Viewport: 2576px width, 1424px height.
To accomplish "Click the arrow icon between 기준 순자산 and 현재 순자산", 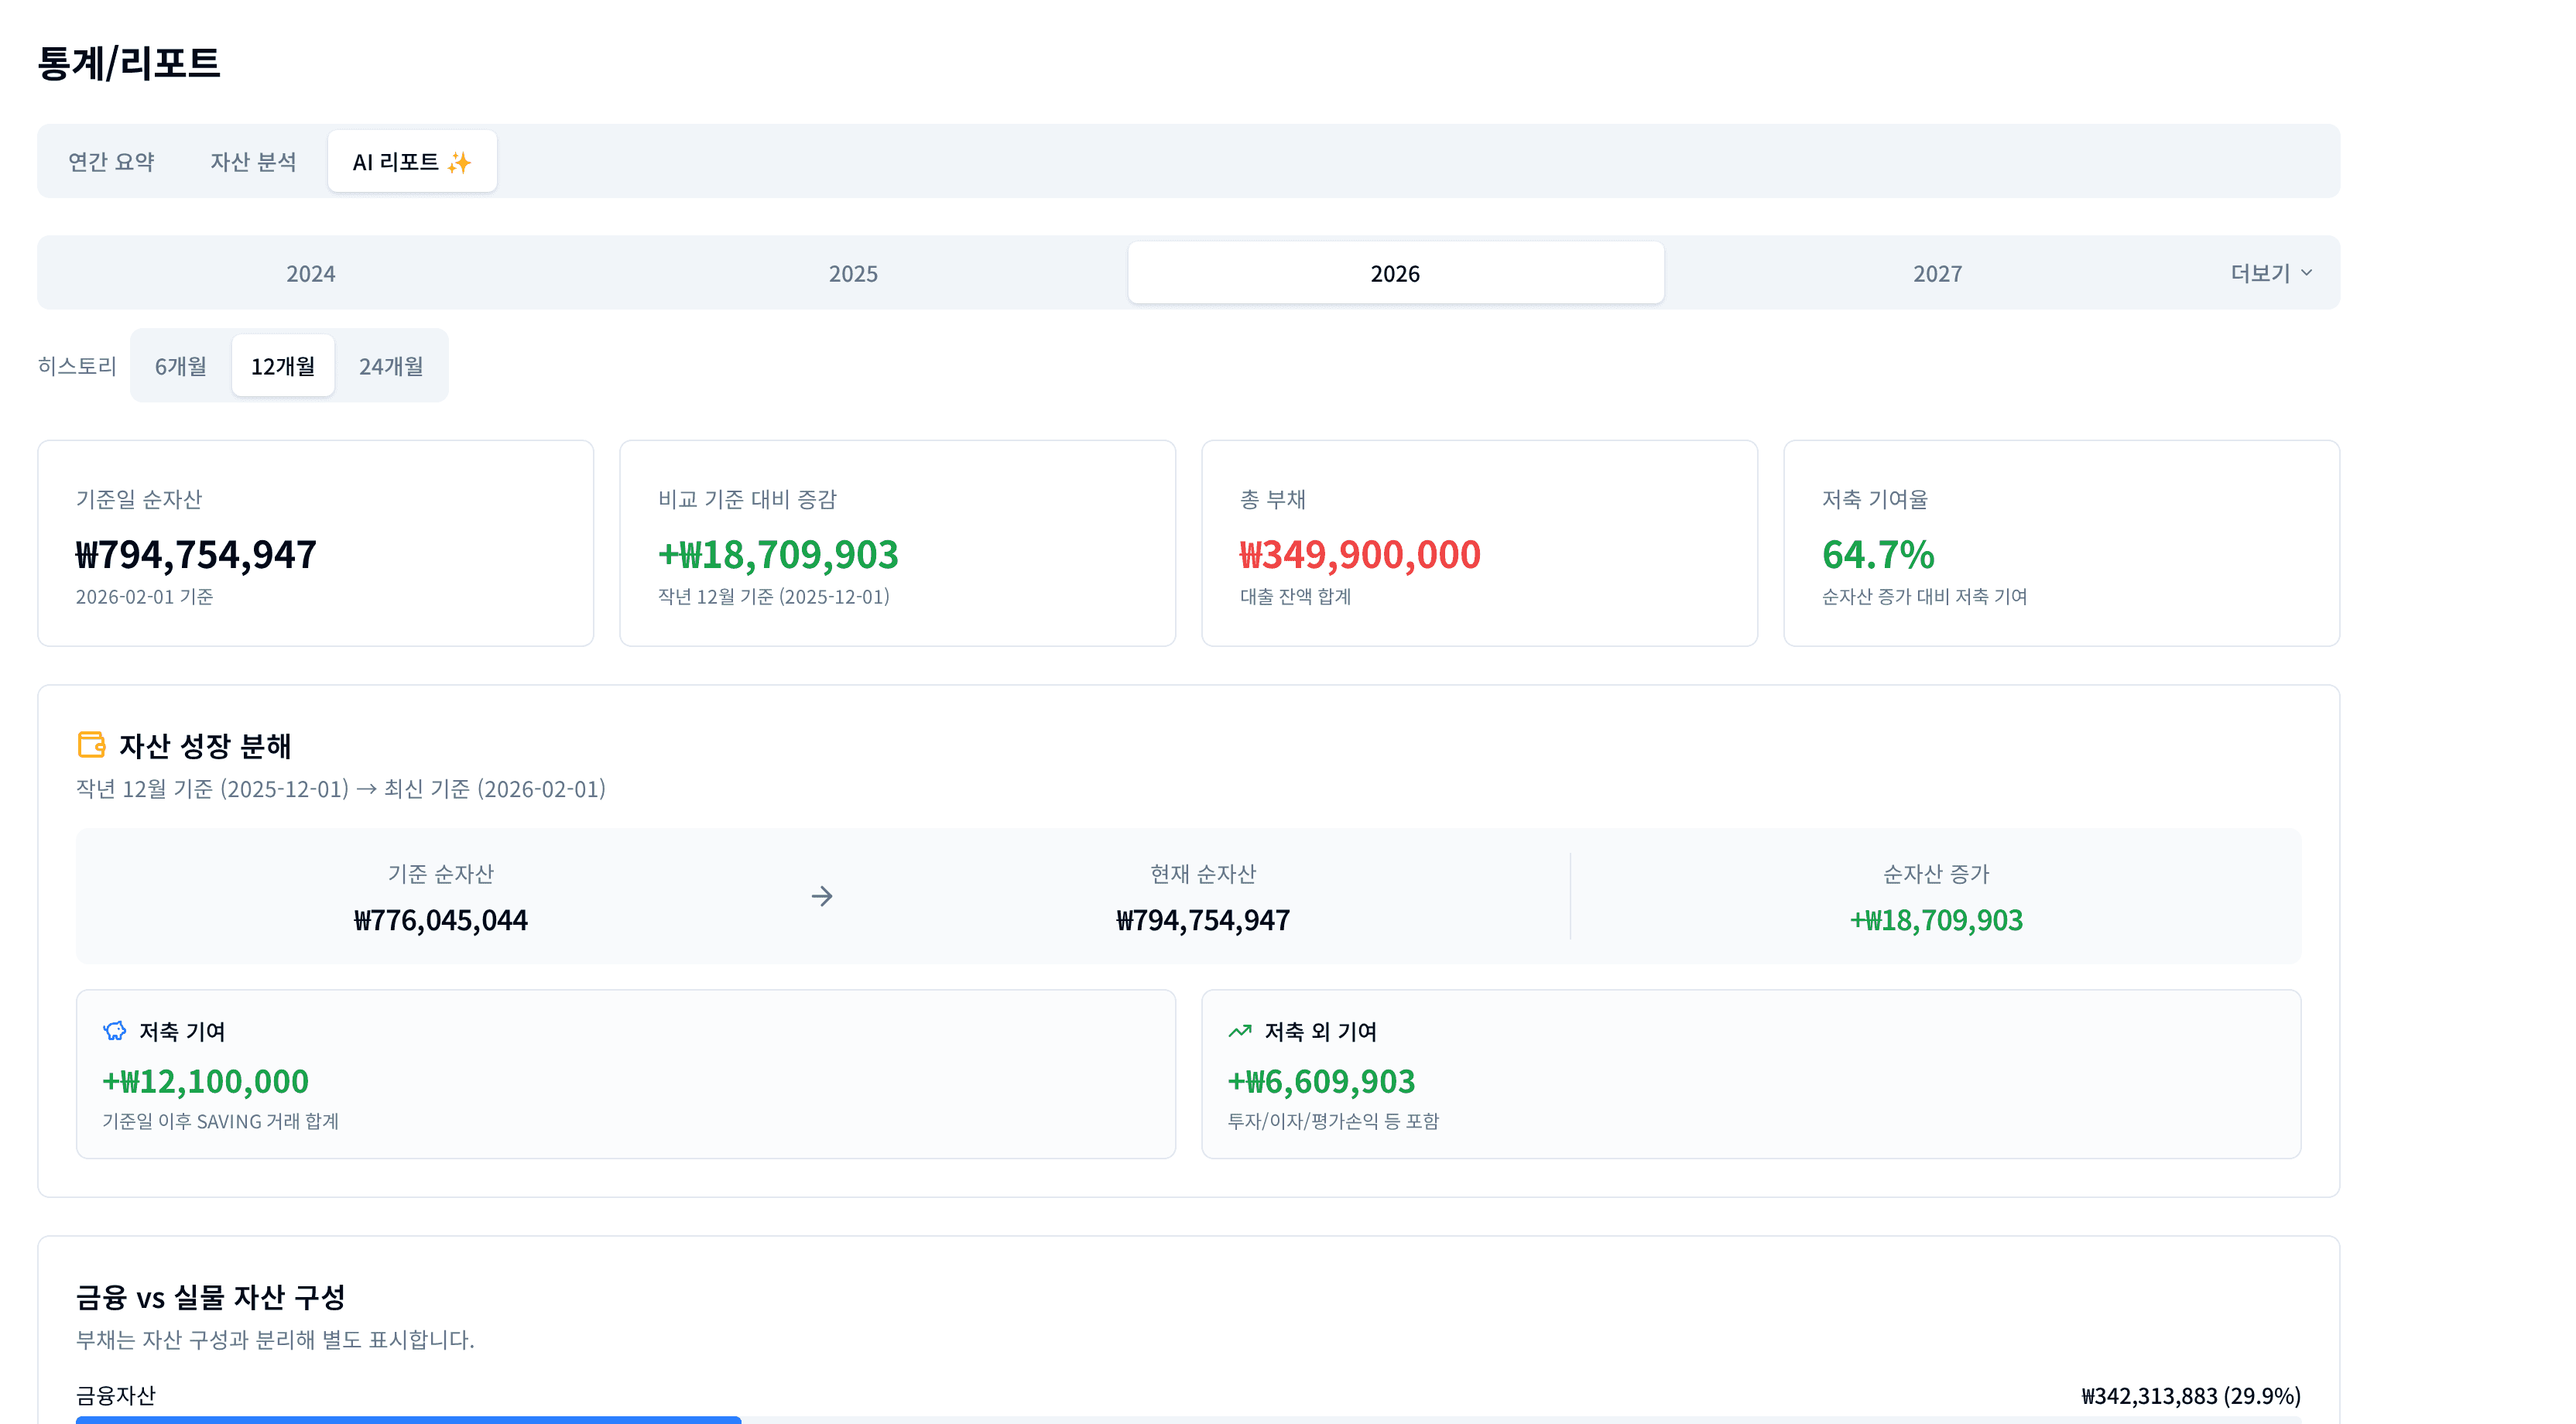I will (822, 896).
